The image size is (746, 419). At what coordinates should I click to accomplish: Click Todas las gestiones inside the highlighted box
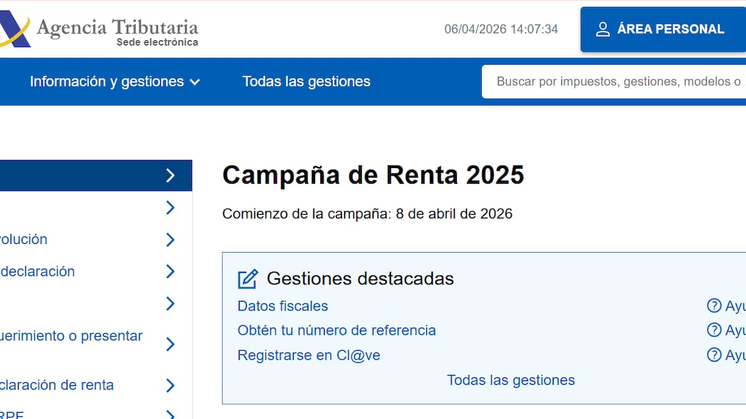tap(511, 380)
